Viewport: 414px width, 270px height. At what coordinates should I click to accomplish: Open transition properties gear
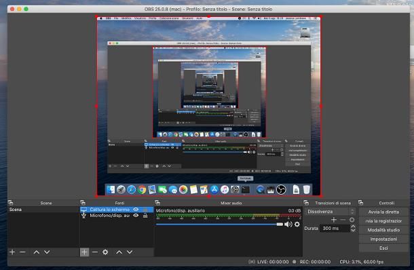click(352, 220)
